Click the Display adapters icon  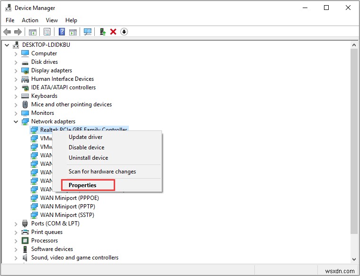(25, 70)
